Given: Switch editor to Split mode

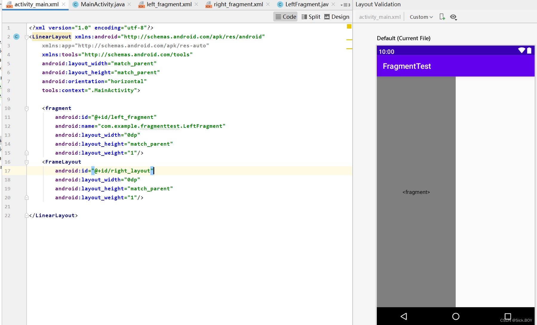Looking at the screenshot, I should point(311,17).
